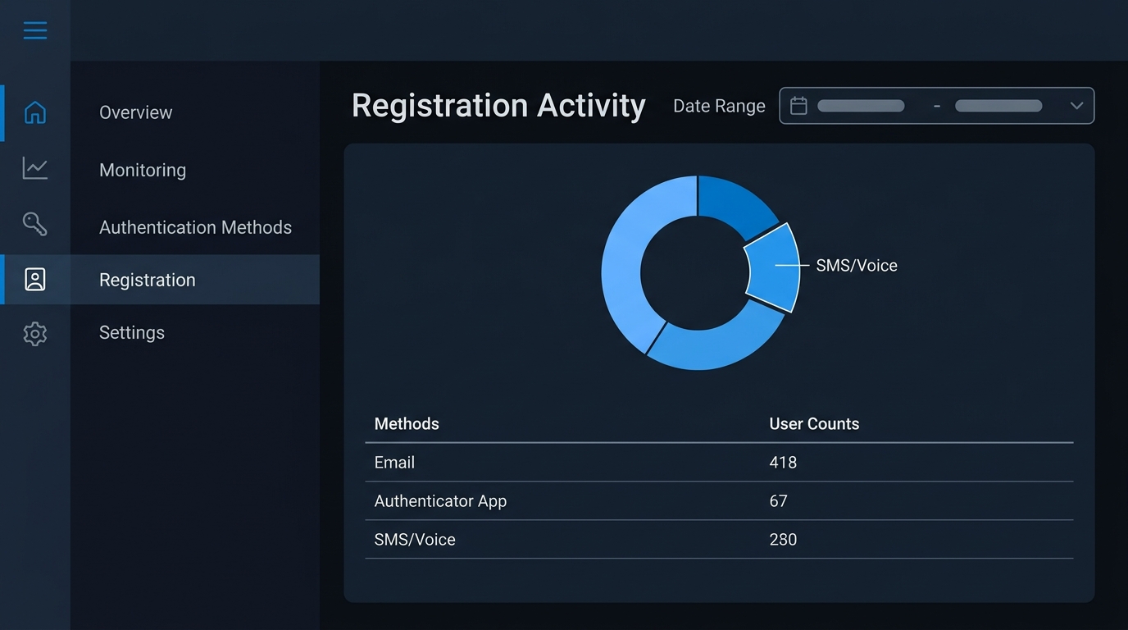The width and height of the screenshot is (1128, 630).
Task: Click the calendar icon in date range
Action: [x=798, y=106]
